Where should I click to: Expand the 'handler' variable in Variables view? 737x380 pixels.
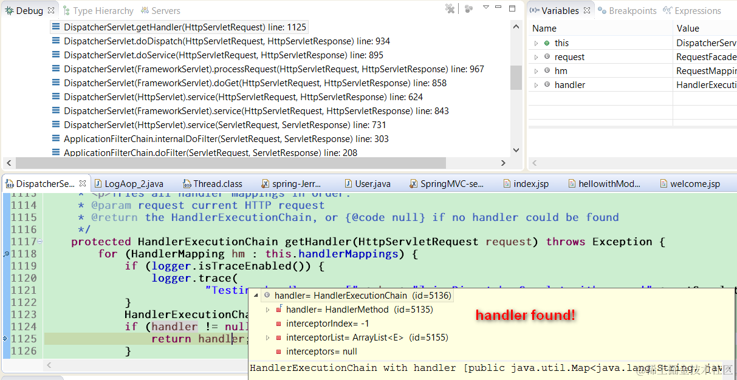536,85
